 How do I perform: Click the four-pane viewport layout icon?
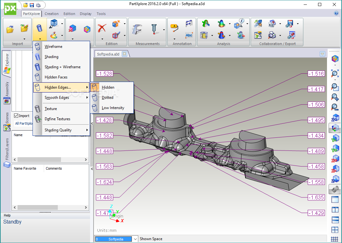[335, 230]
